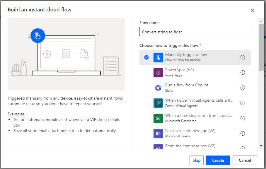
Task: Close the Build an instant cloud flow dialog
Action: click(253, 11)
